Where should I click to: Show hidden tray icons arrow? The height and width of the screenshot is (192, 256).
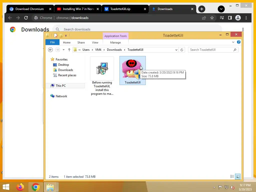click(x=214, y=187)
